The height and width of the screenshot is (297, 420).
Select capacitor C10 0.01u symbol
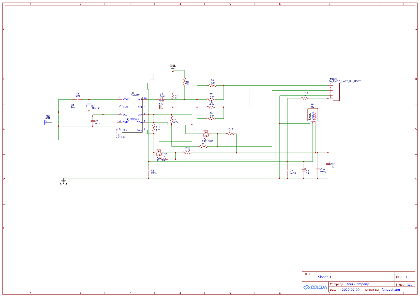pyautogui.click(x=318, y=169)
